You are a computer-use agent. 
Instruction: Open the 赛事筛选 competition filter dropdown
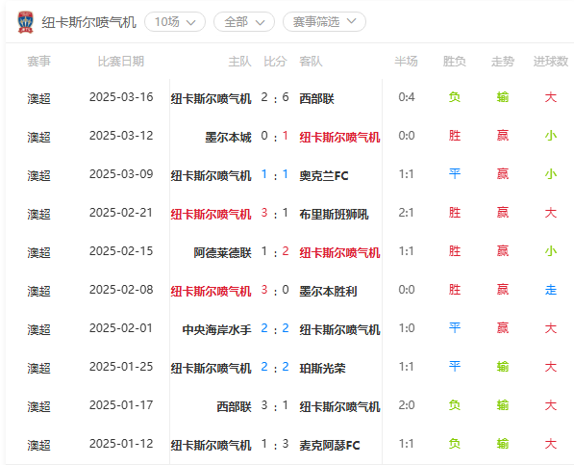(x=324, y=22)
